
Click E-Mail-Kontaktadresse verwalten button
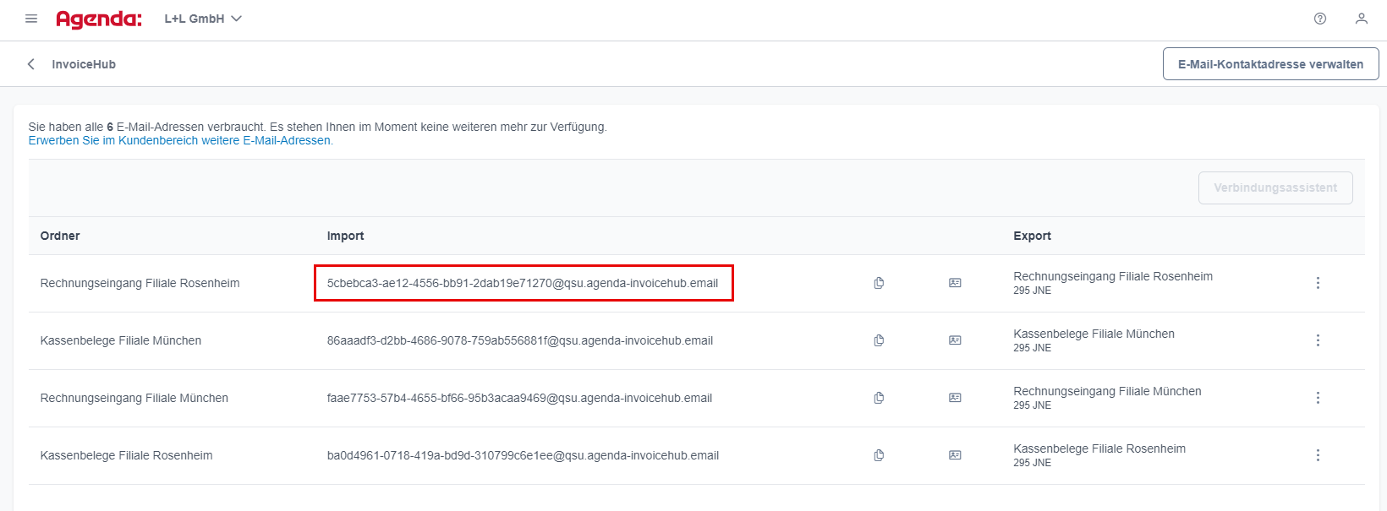pos(1270,64)
